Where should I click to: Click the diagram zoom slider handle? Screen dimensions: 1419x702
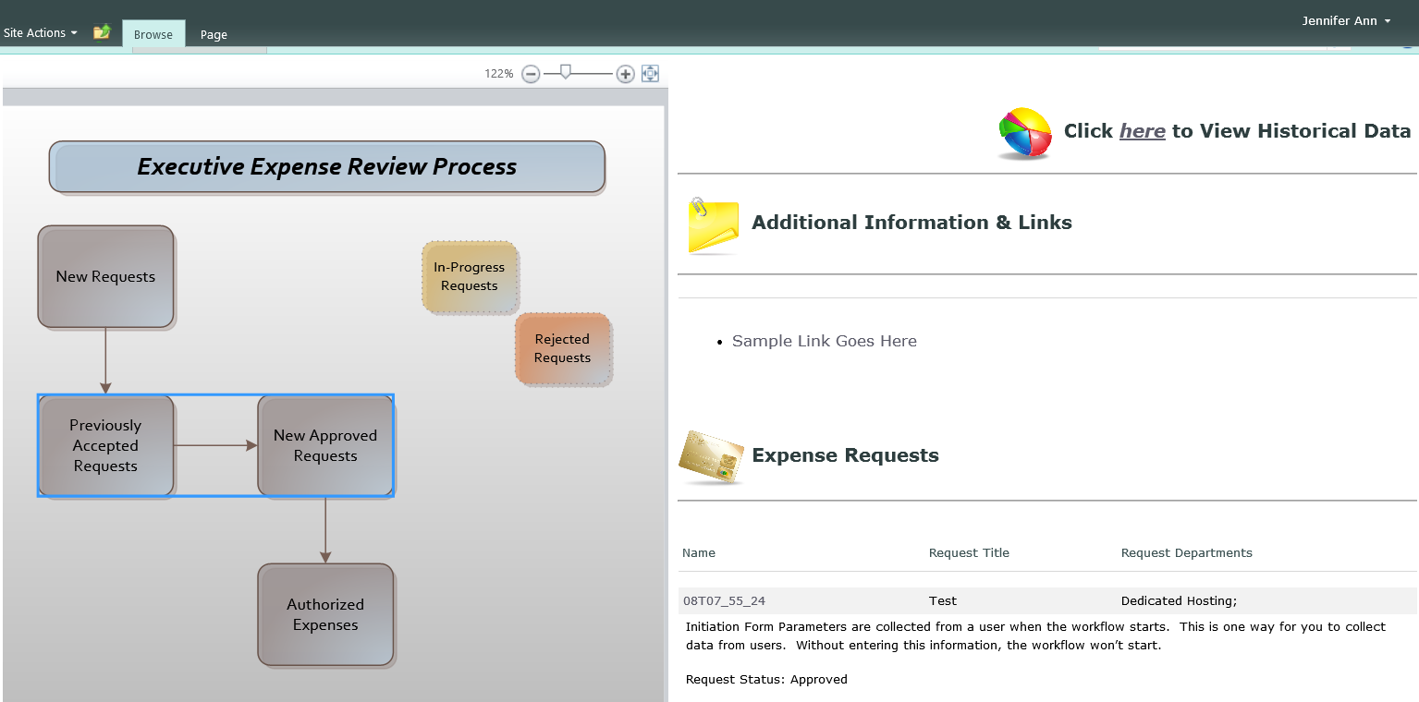coord(566,72)
